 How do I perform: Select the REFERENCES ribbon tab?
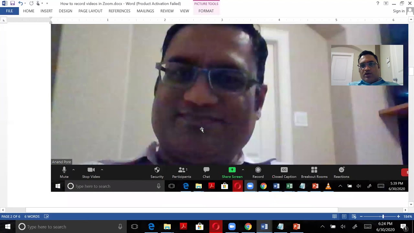(x=119, y=11)
